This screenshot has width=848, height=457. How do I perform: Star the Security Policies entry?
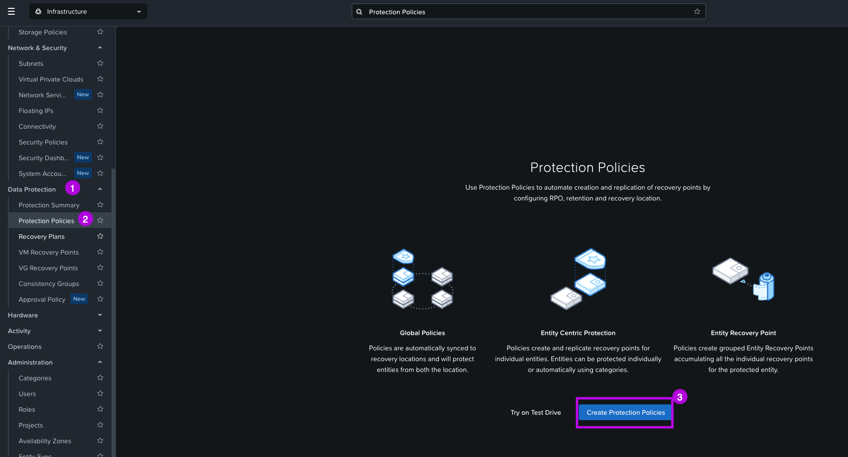pyautogui.click(x=100, y=142)
